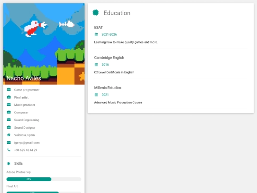Click the Pixel Art skill progress bar
This screenshot has width=257, height=193.
44,192
